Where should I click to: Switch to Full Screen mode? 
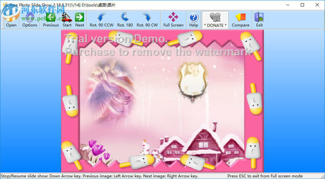pos(173,20)
